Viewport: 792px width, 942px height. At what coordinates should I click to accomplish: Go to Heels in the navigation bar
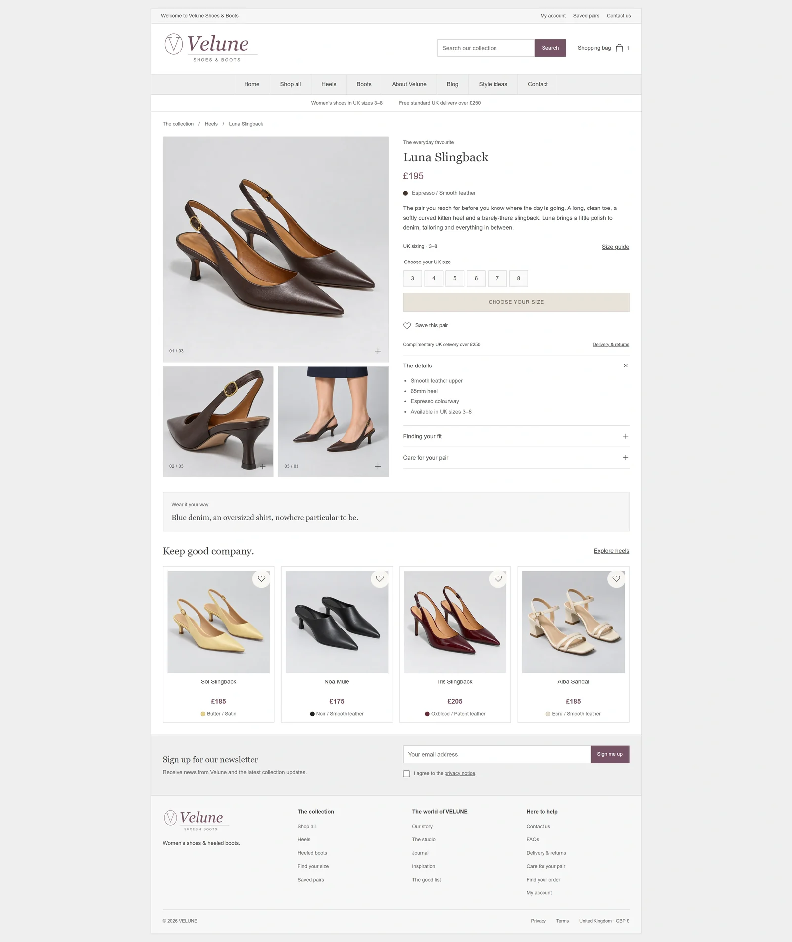click(329, 85)
